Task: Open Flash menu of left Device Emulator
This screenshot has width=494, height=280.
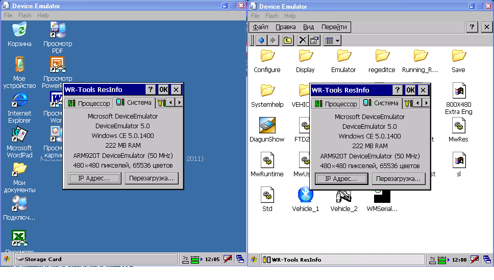Action: [25, 15]
